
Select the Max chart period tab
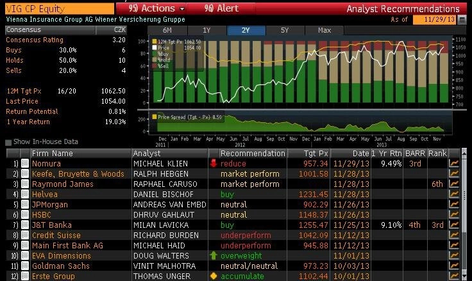click(x=324, y=30)
